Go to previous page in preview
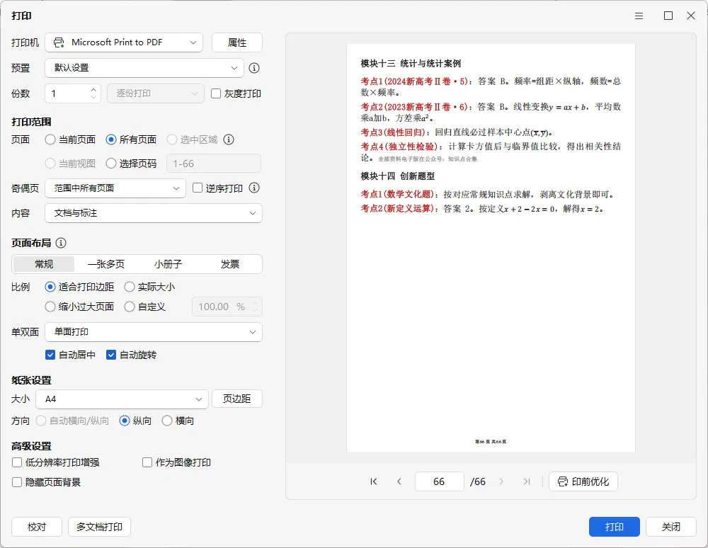Screen dimensions: 708x548 click(x=399, y=481)
